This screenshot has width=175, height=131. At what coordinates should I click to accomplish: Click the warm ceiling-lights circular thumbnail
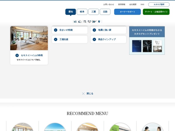(87, 127)
